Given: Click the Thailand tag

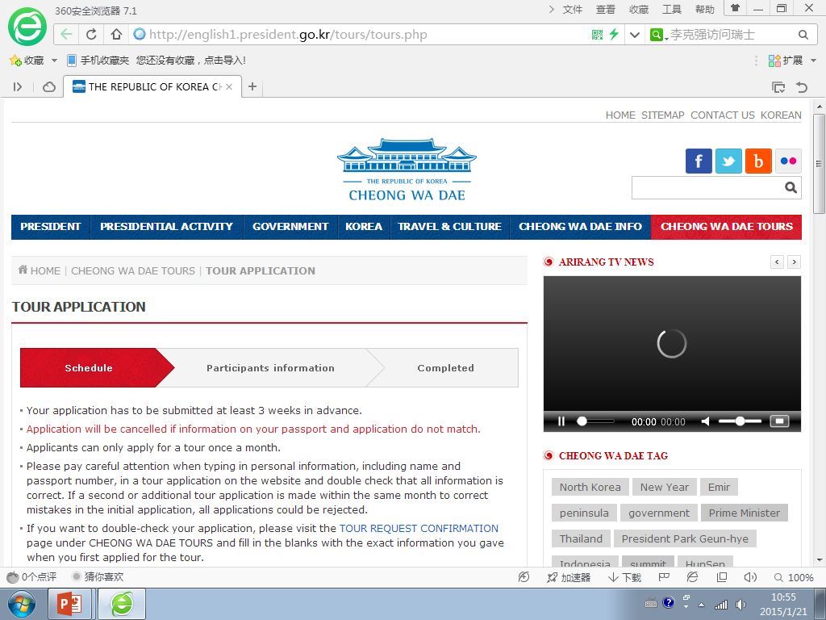Looking at the screenshot, I should coord(581,538).
